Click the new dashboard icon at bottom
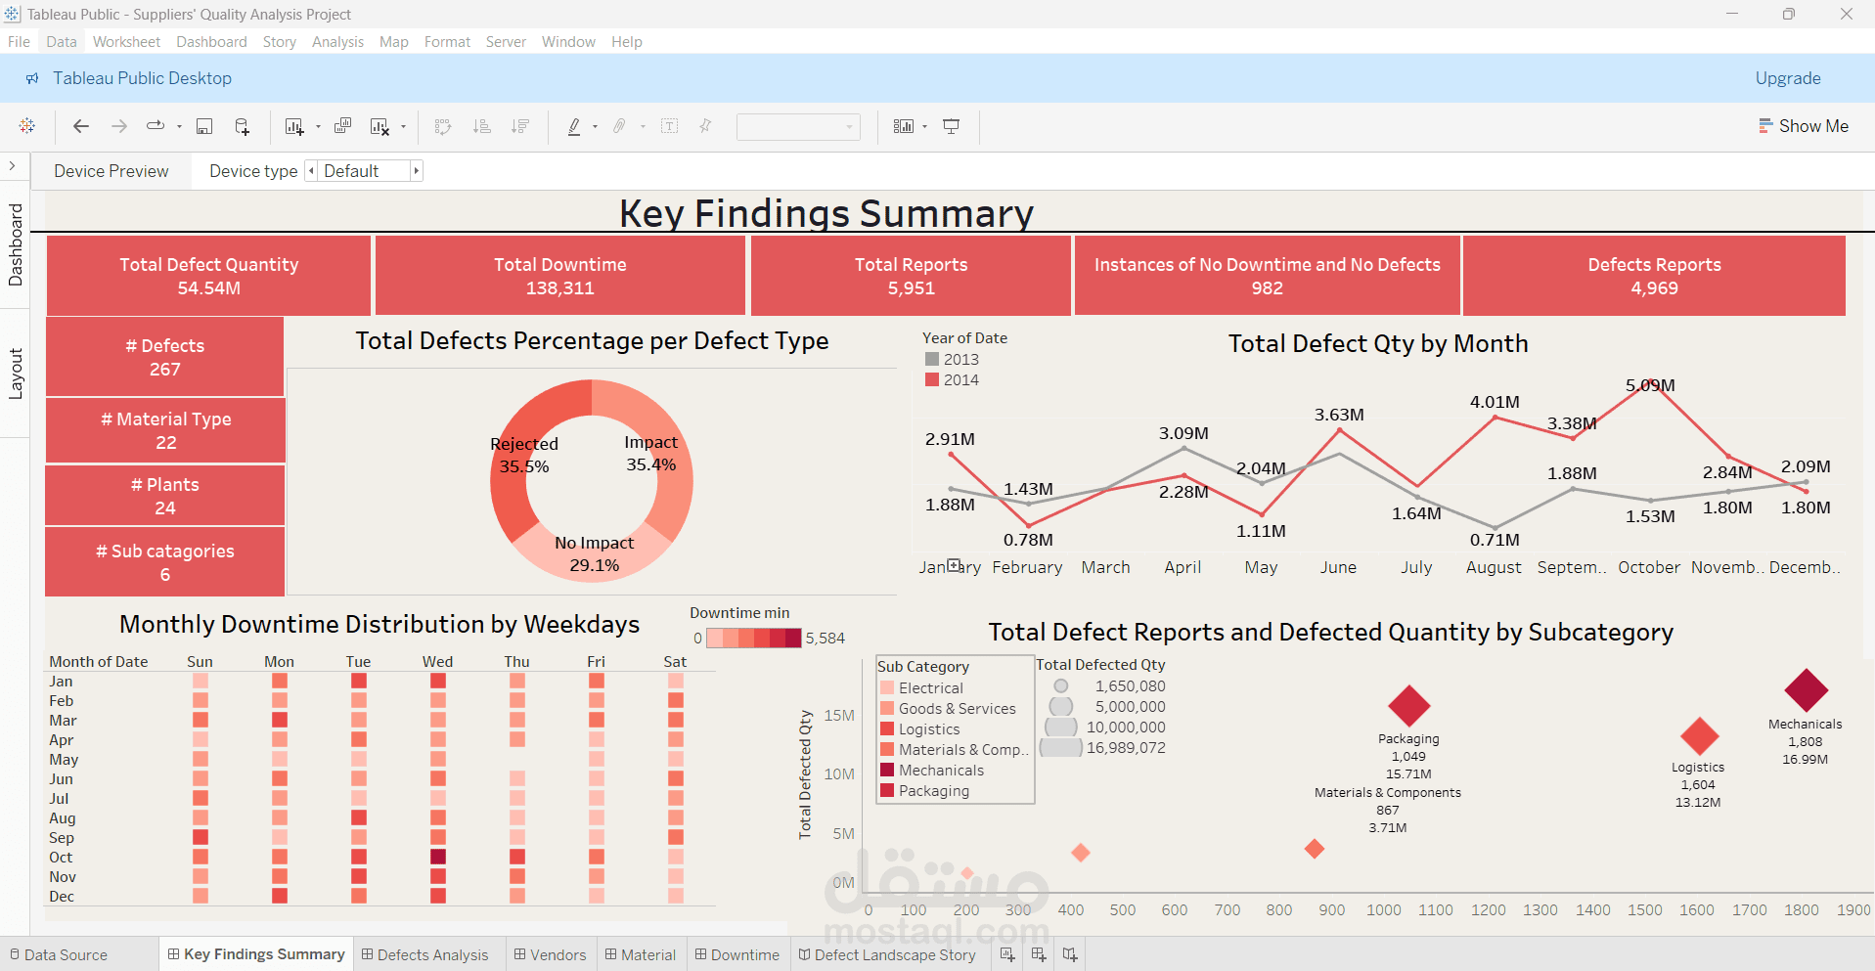 coord(1039,954)
